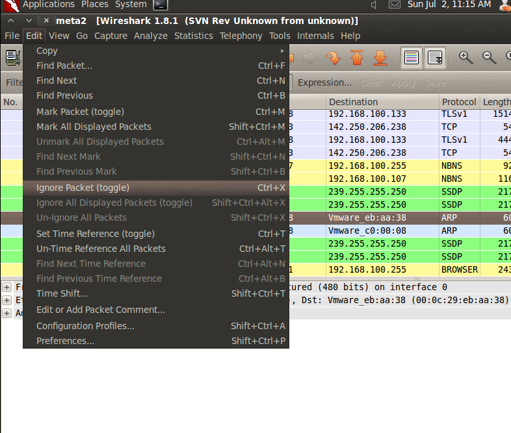Open the Telephony menu

click(x=241, y=36)
